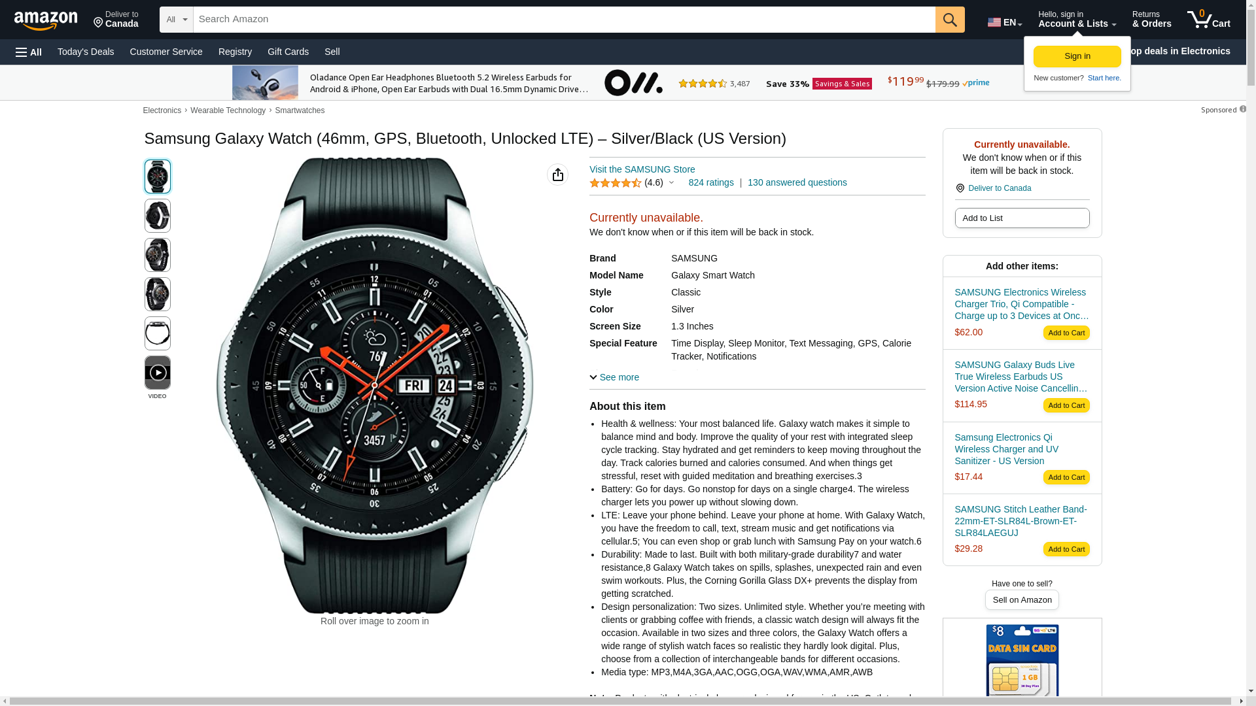
Task: Click the share icon on product image
Action: pos(557,175)
